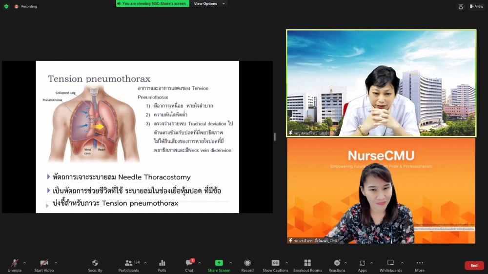Screen dimensions: 488x274
Task: Expand audio options arrow beside Unmute
Action: pos(25,262)
